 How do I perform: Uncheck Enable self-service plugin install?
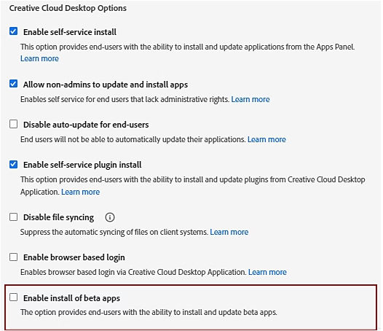(x=13, y=164)
